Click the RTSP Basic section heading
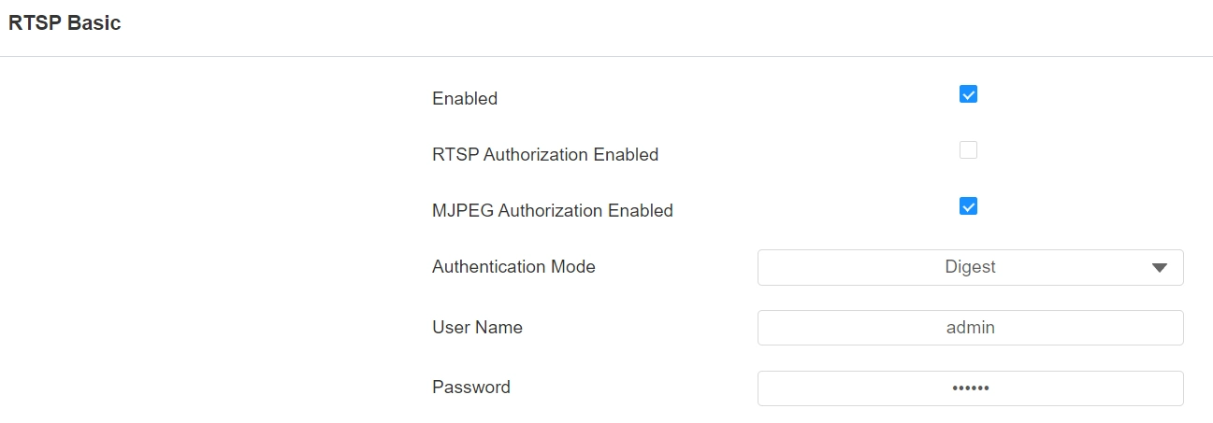The image size is (1213, 423). coord(65,23)
